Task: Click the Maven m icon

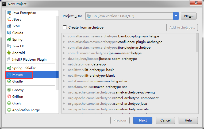Action: [9, 75]
